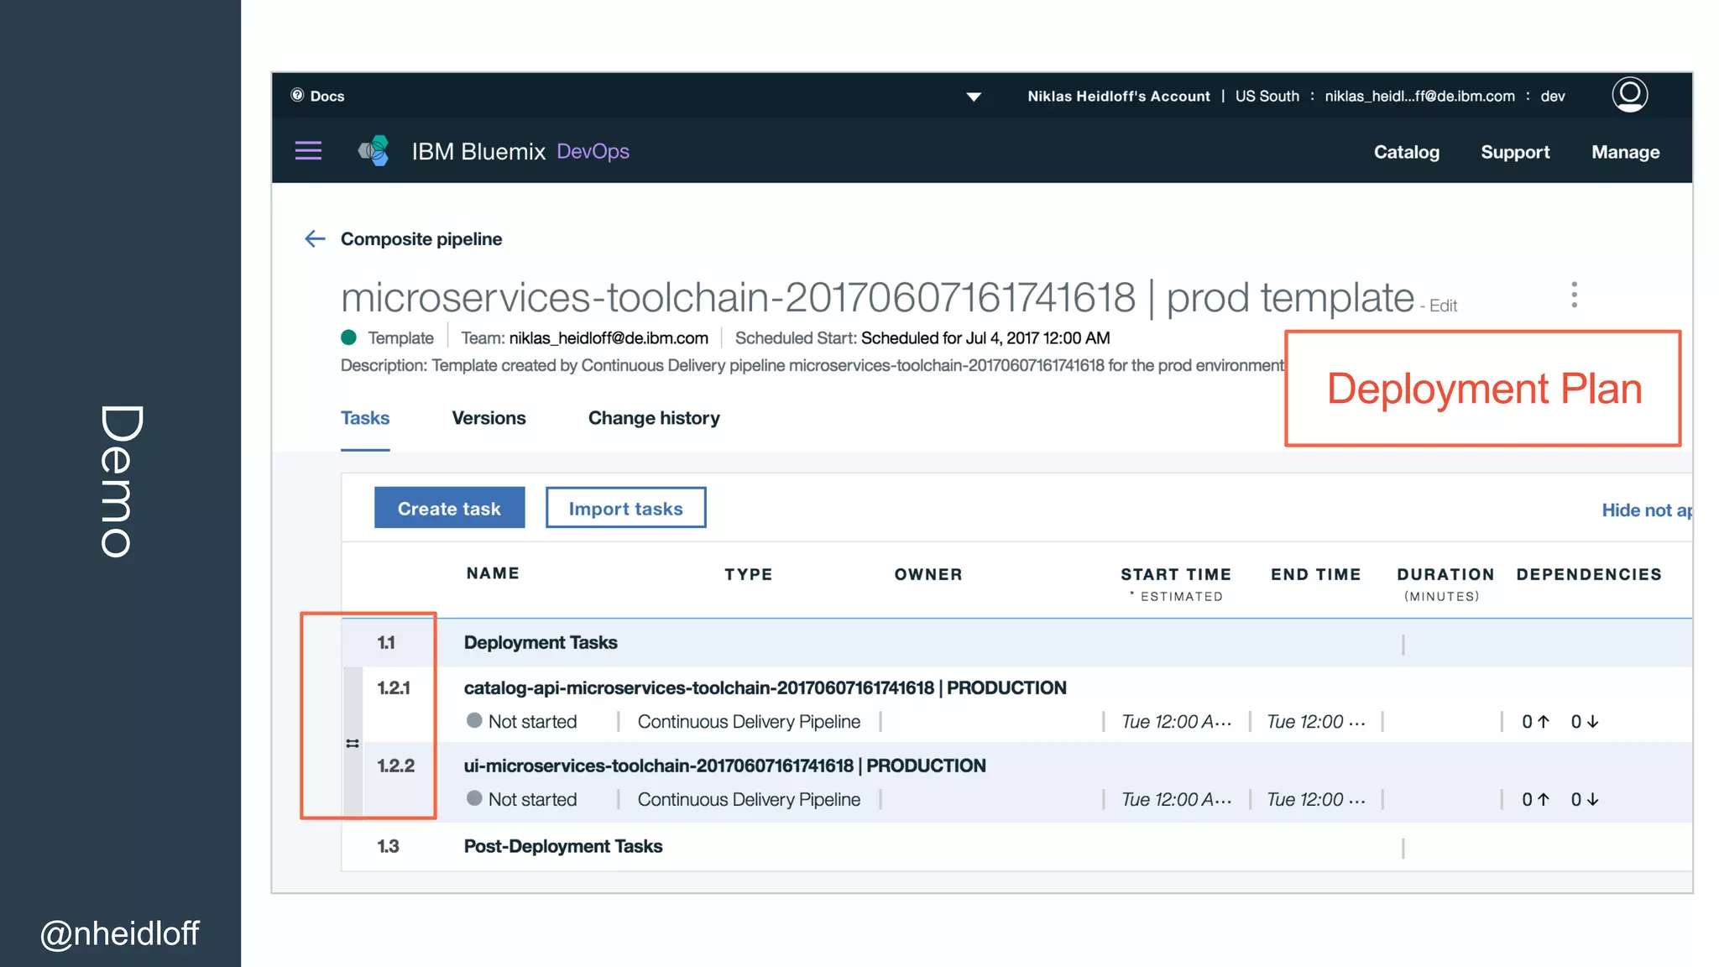Click the downstream dependency arrow for ui-microservices task
This screenshot has height=967, width=1719.
[x=1592, y=800]
